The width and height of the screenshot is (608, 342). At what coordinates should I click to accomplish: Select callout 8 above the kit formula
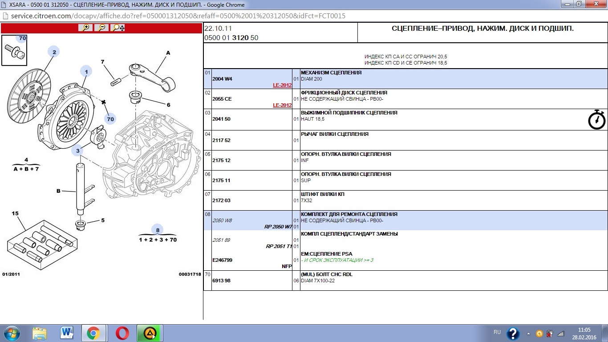(x=157, y=230)
